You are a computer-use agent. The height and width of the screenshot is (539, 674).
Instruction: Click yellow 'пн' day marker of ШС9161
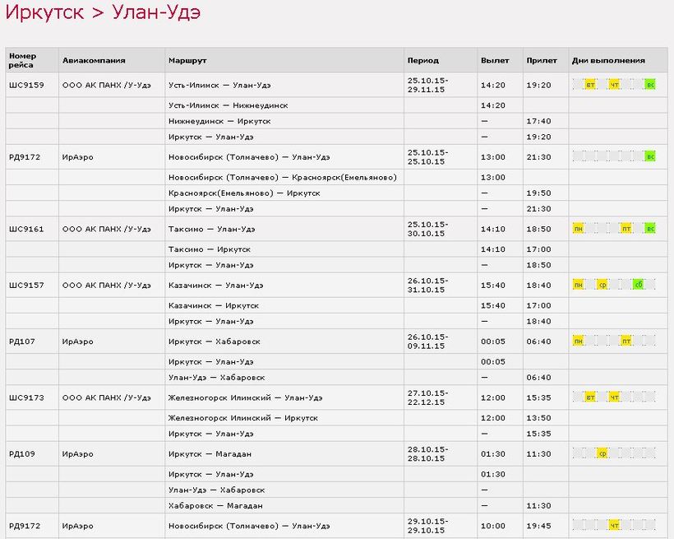(x=579, y=229)
